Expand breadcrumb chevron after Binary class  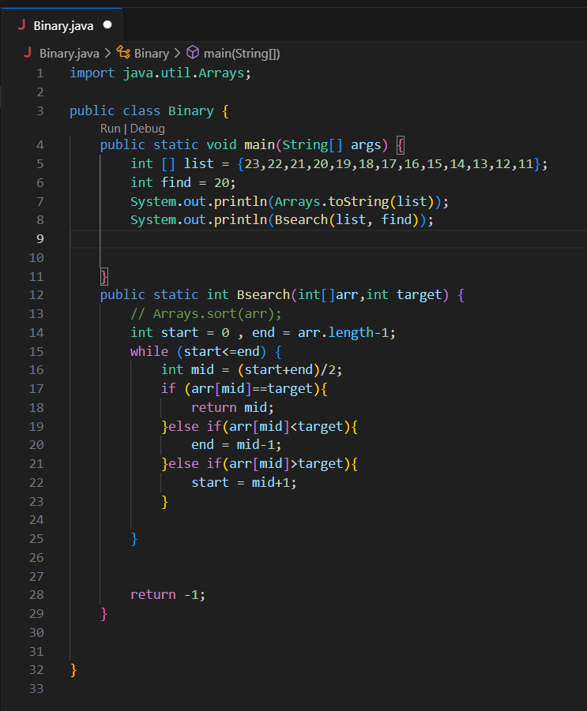click(178, 54)
